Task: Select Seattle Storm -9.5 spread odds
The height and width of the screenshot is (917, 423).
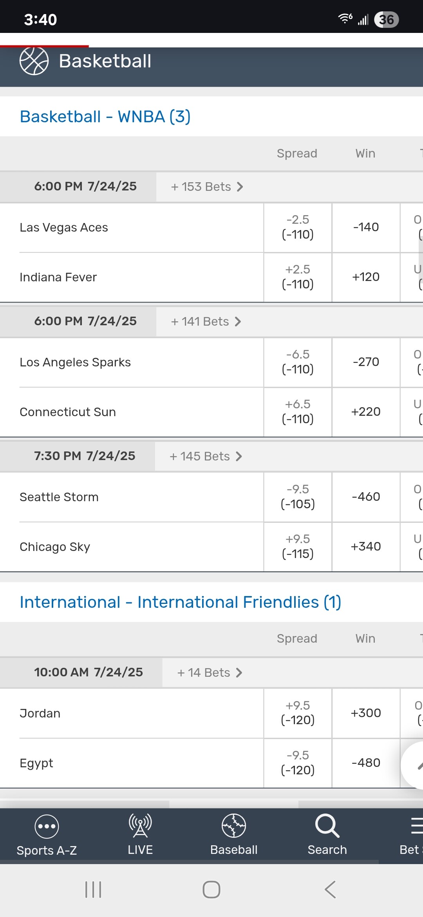Action: (x=298, y=497)
